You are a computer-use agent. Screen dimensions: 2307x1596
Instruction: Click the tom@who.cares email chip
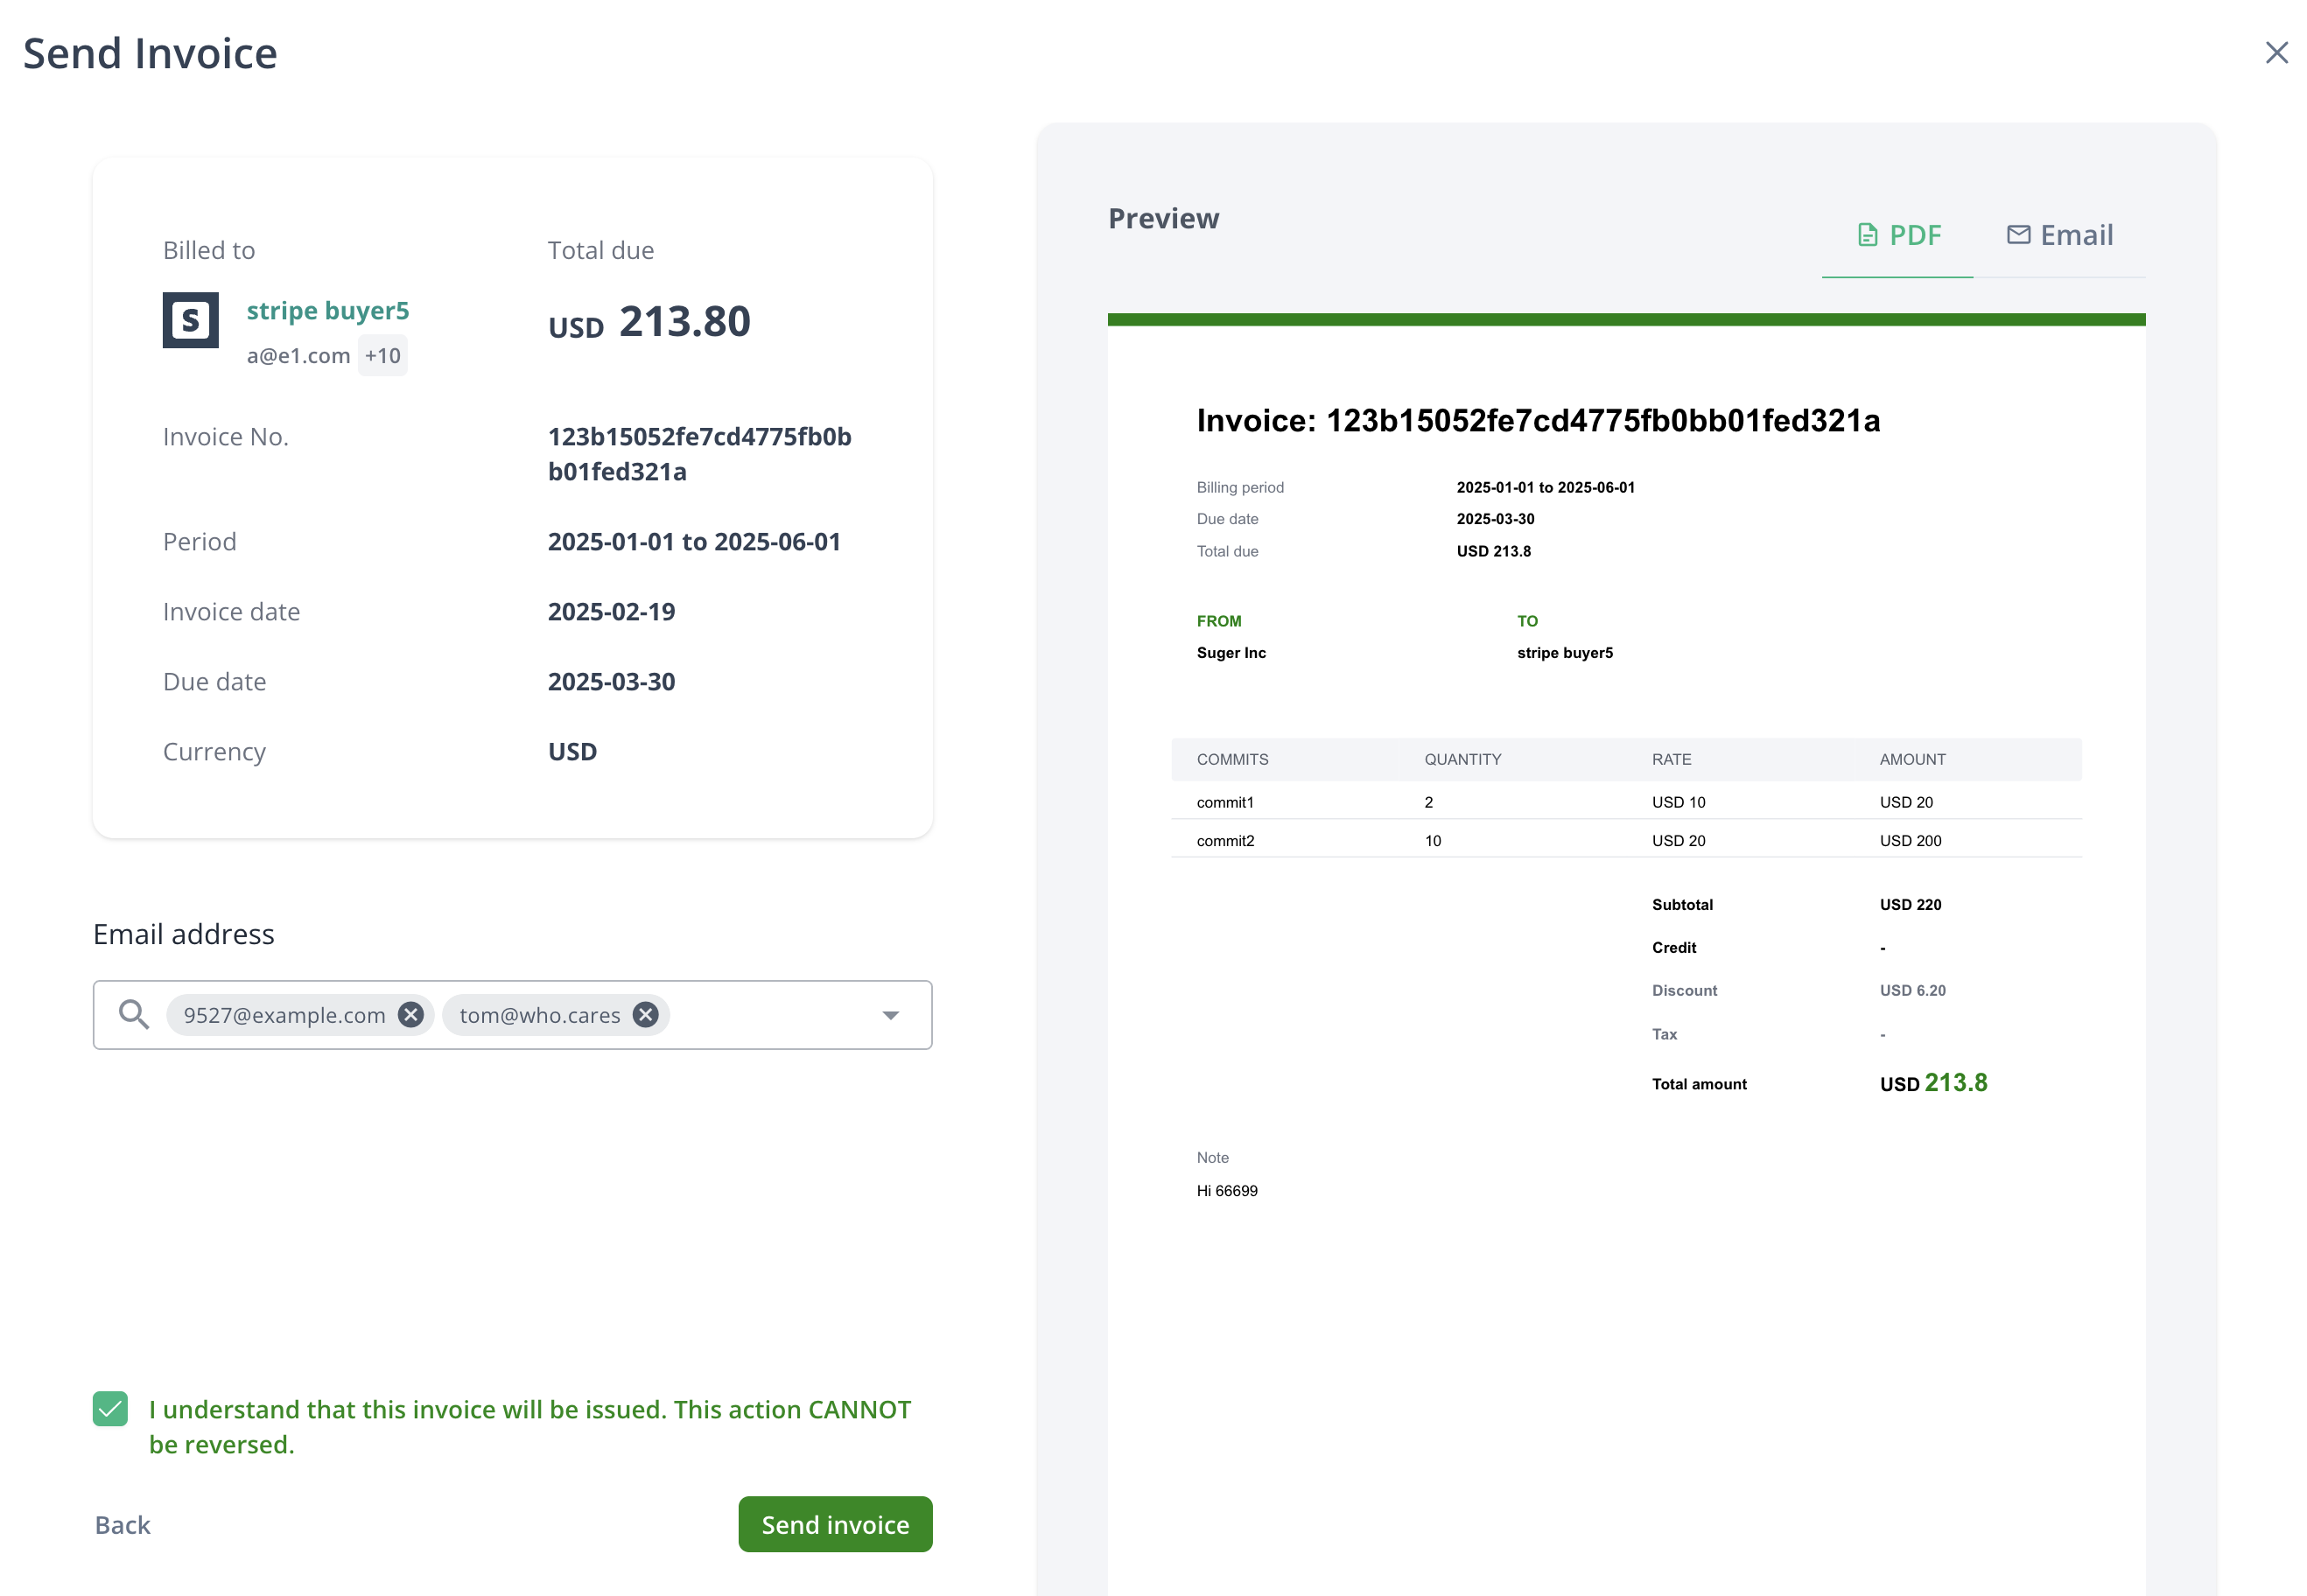tap(539, 1015)
